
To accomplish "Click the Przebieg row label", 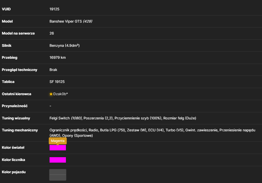I will coord(10,58).
